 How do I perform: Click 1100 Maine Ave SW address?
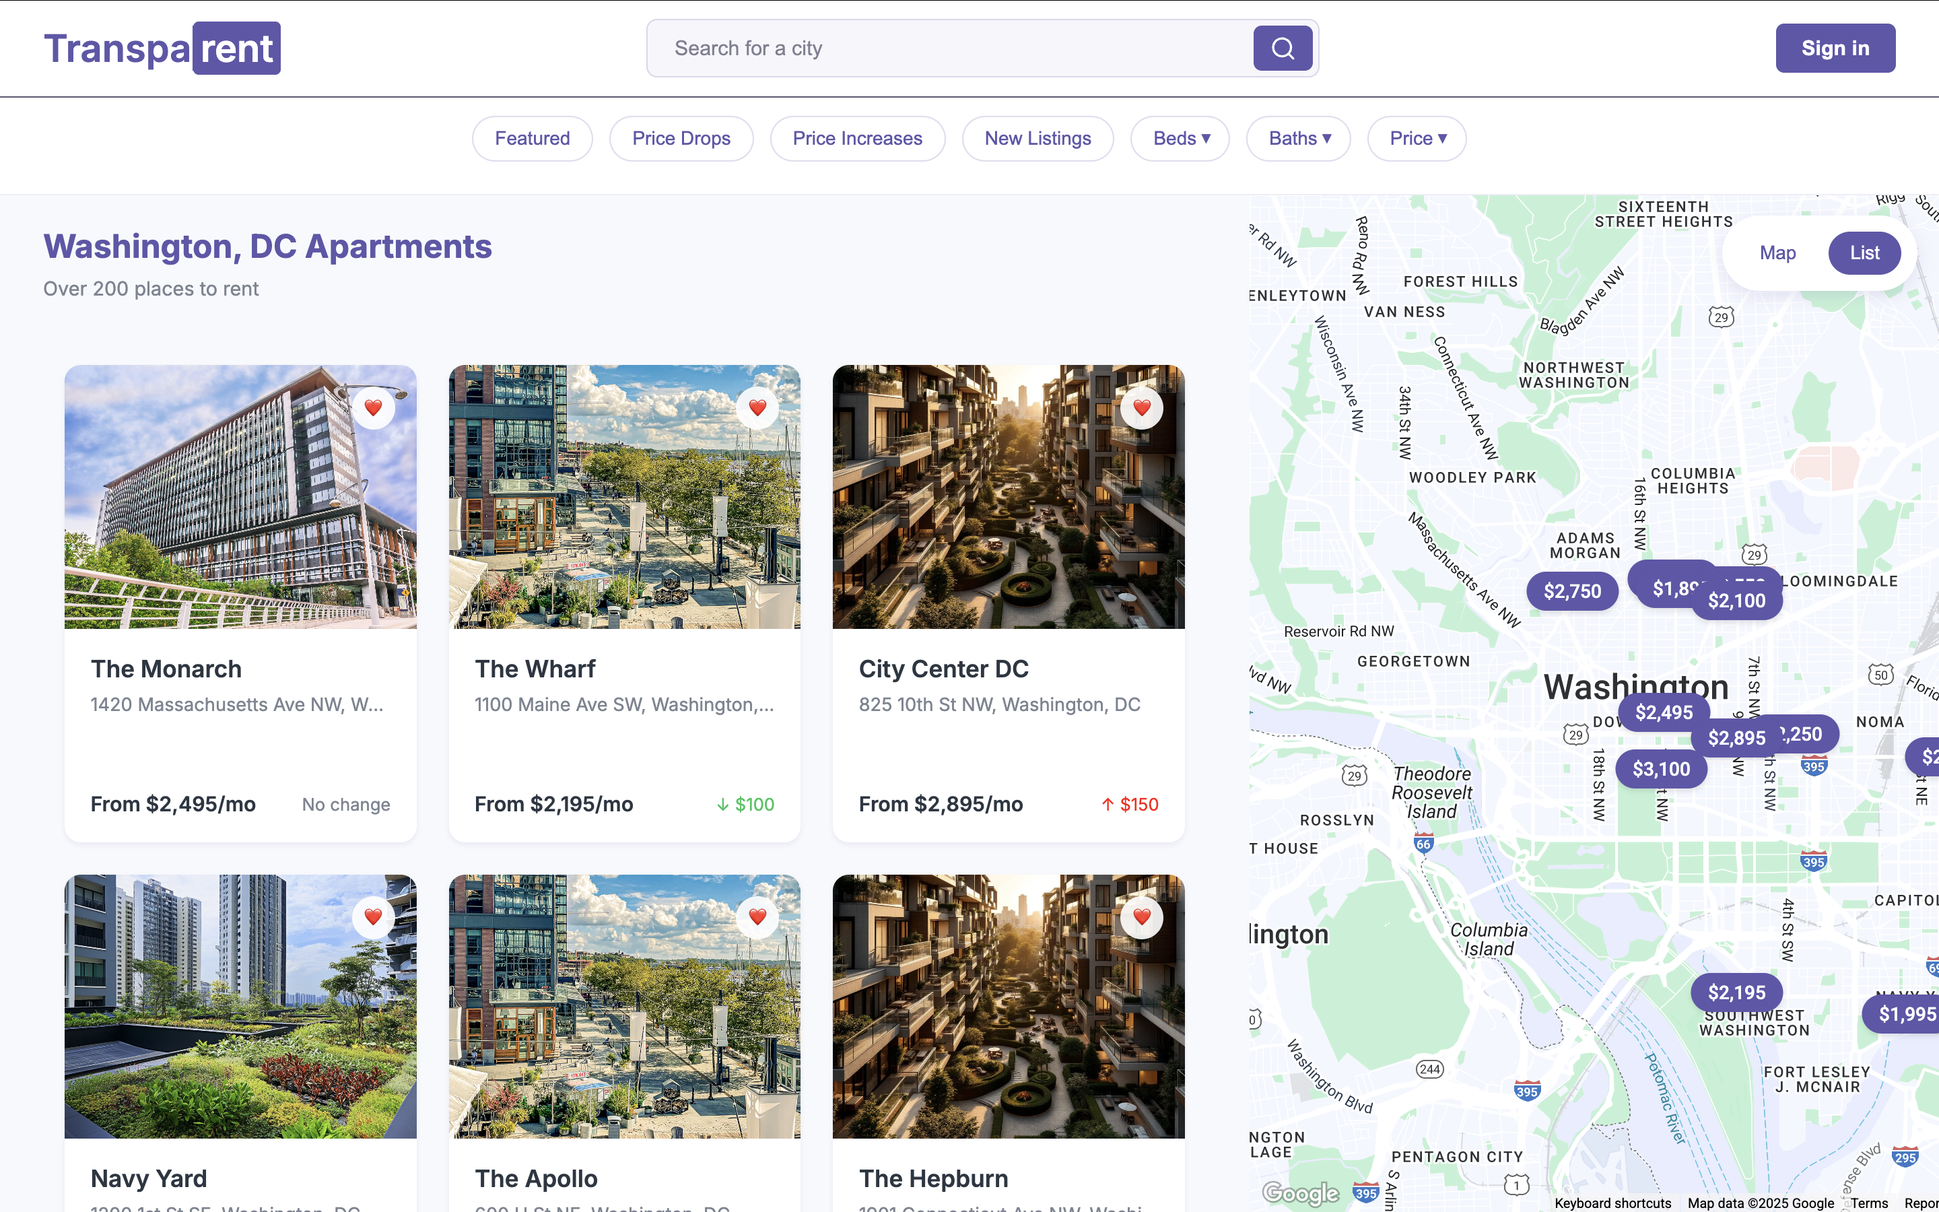tap(624, 704)
